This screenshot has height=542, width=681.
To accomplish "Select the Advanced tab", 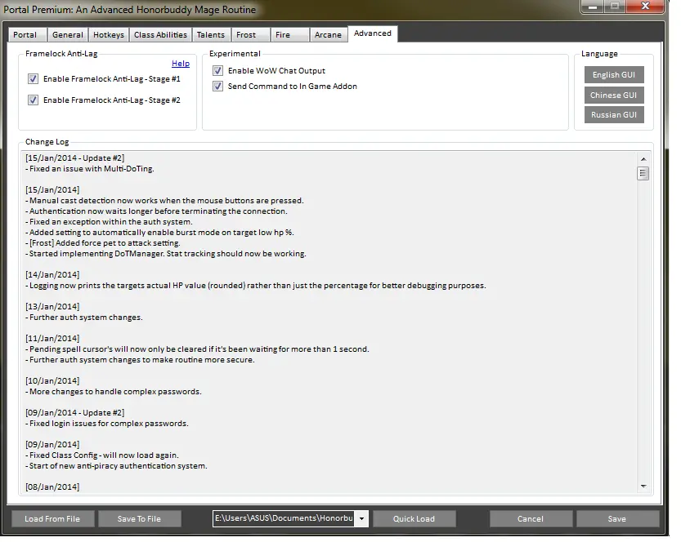I will (x=373, y=33).
